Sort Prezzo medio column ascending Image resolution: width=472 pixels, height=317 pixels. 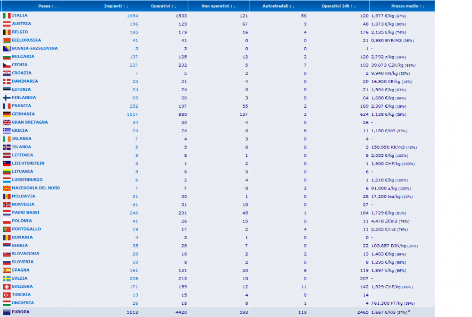[x=421, y=6]
